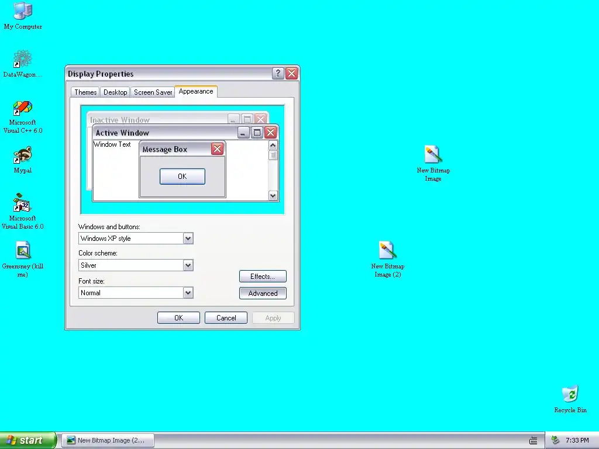Image resolution: width=599 pixels, height=449 pixels.
Task: Click the network tray icon near the clock
Action: coord(556,440)
